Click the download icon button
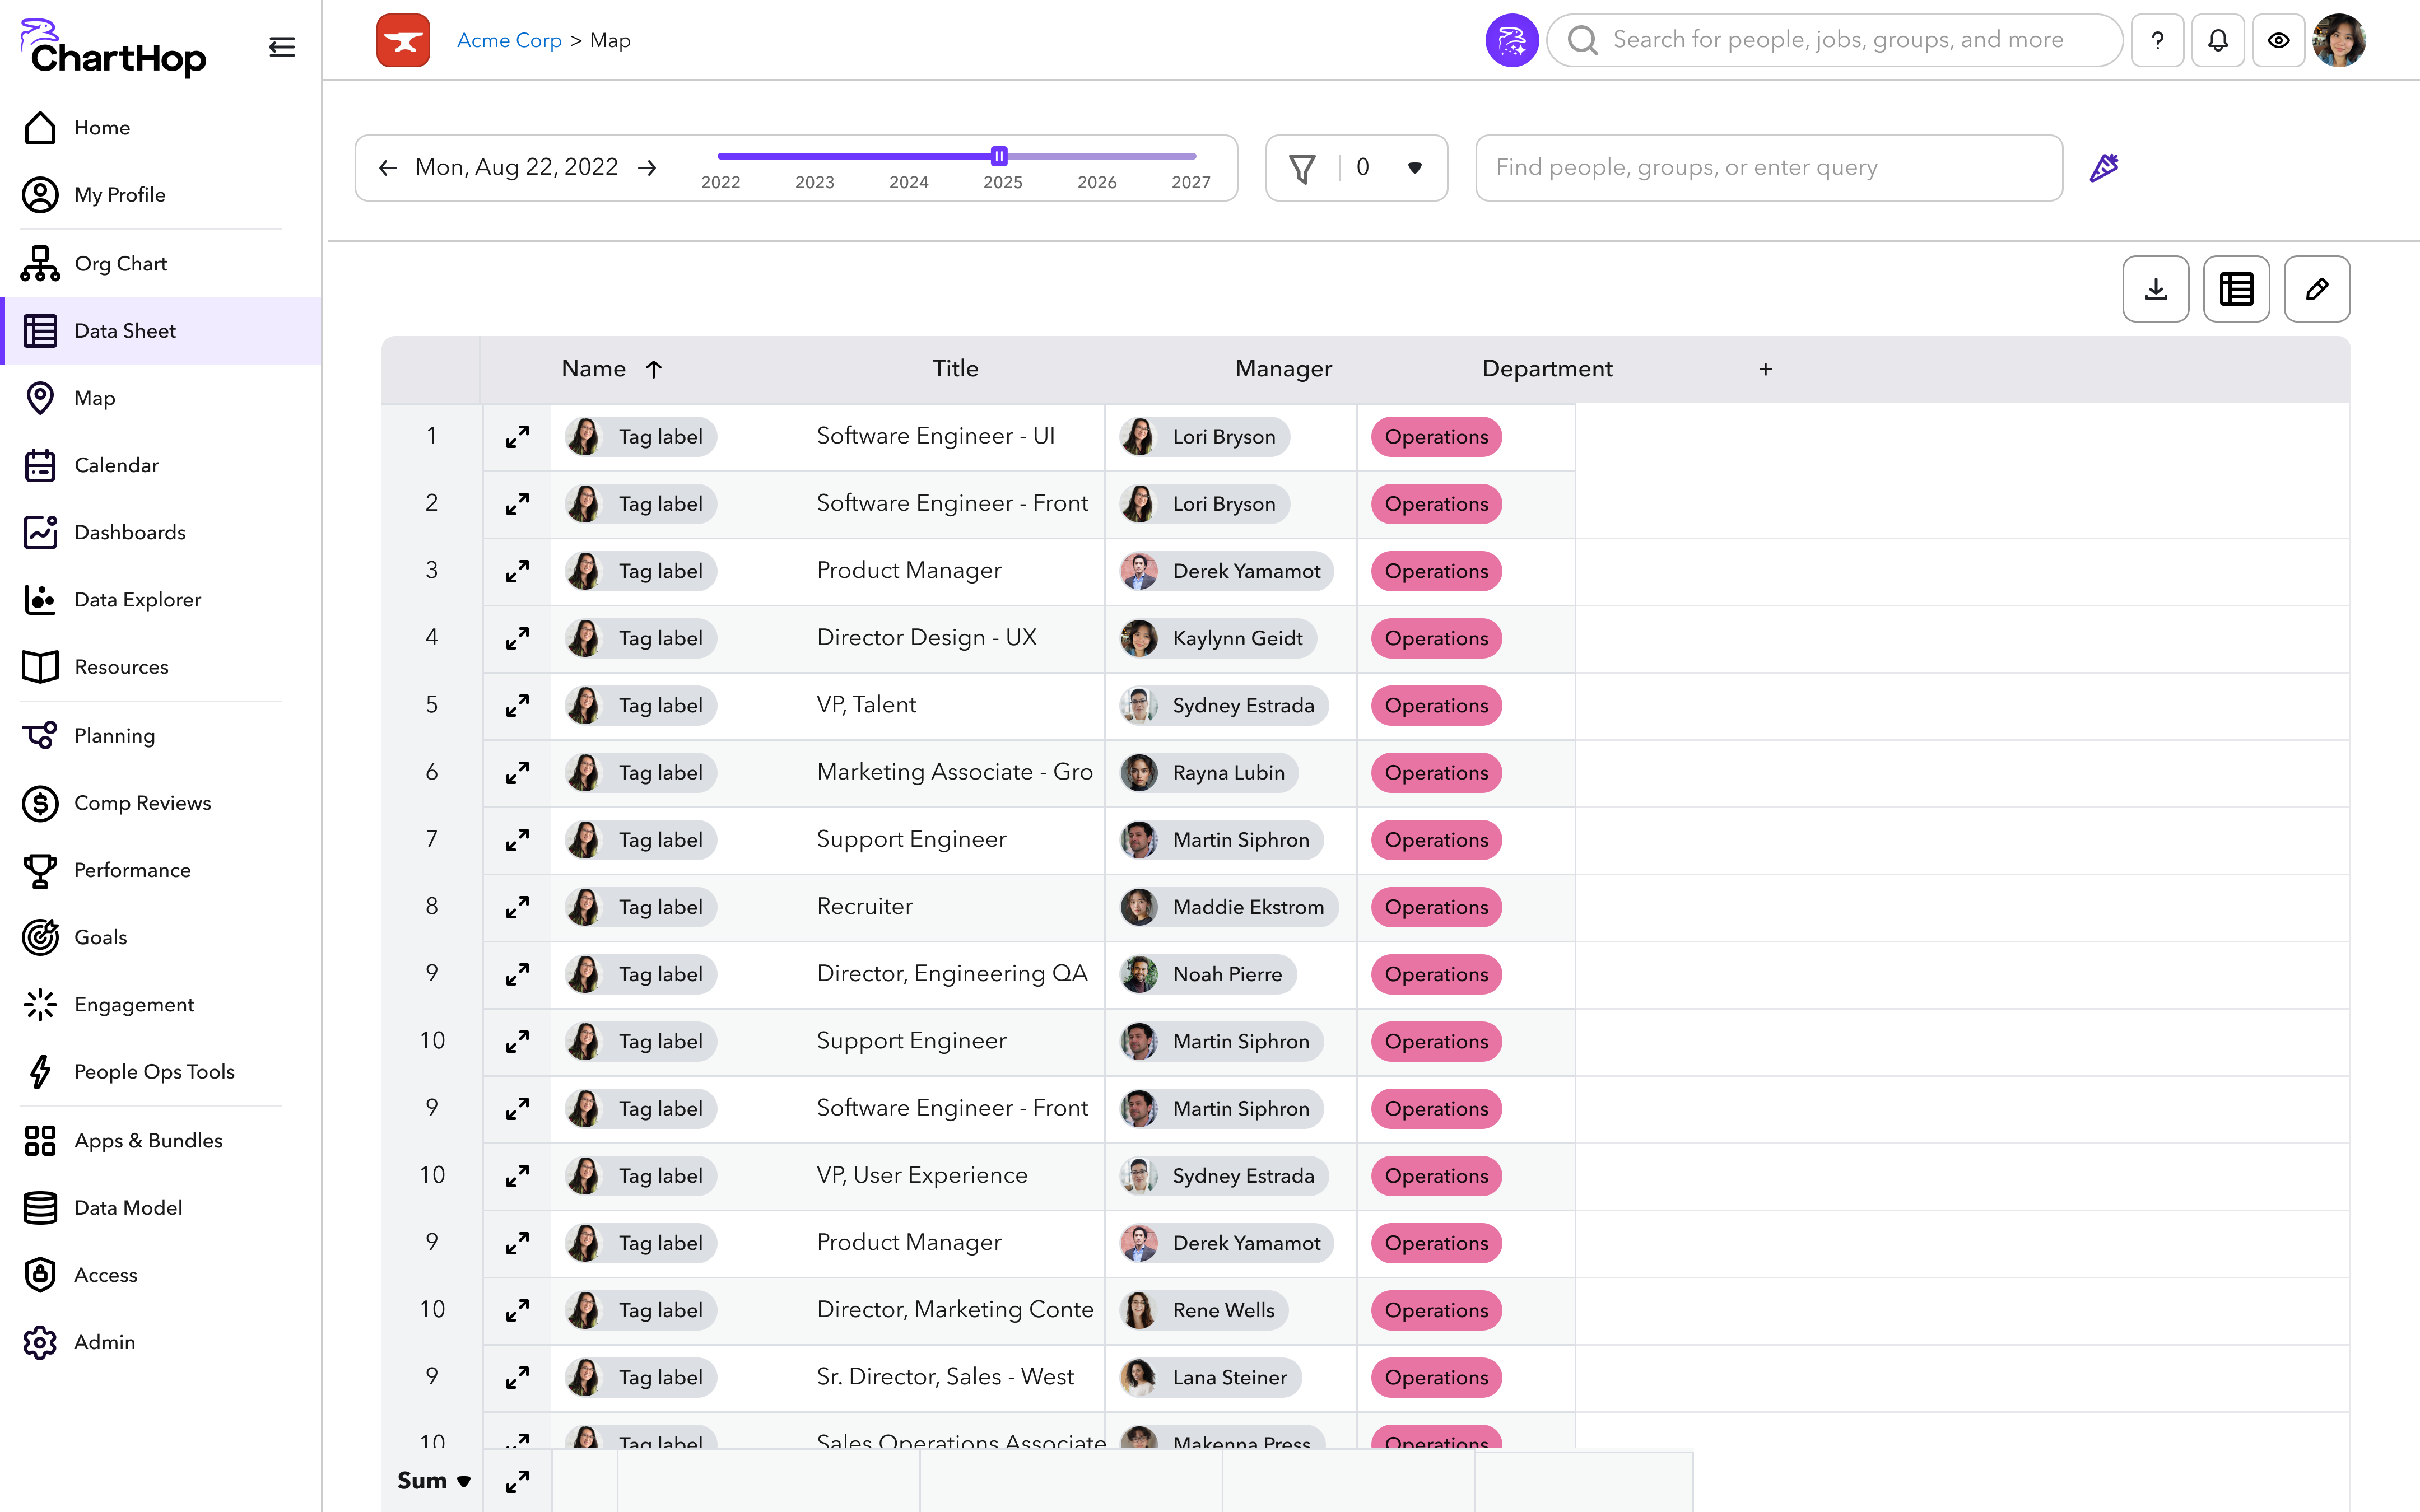 2155,289
